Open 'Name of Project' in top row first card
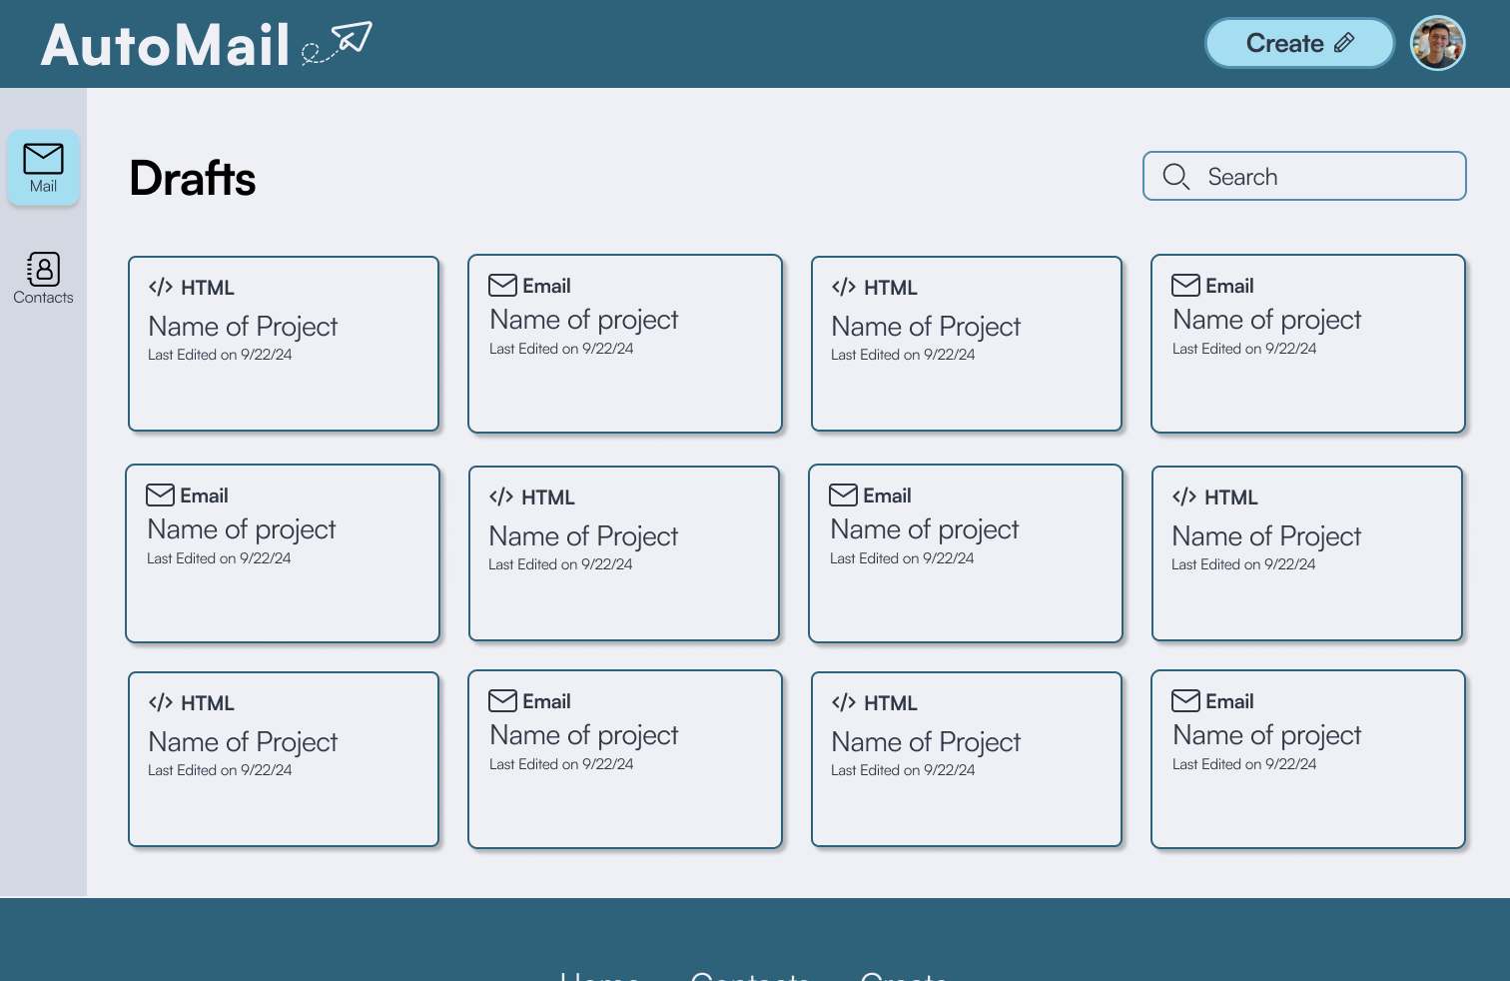The image size is (1510, 981). (x=243, y=327)
